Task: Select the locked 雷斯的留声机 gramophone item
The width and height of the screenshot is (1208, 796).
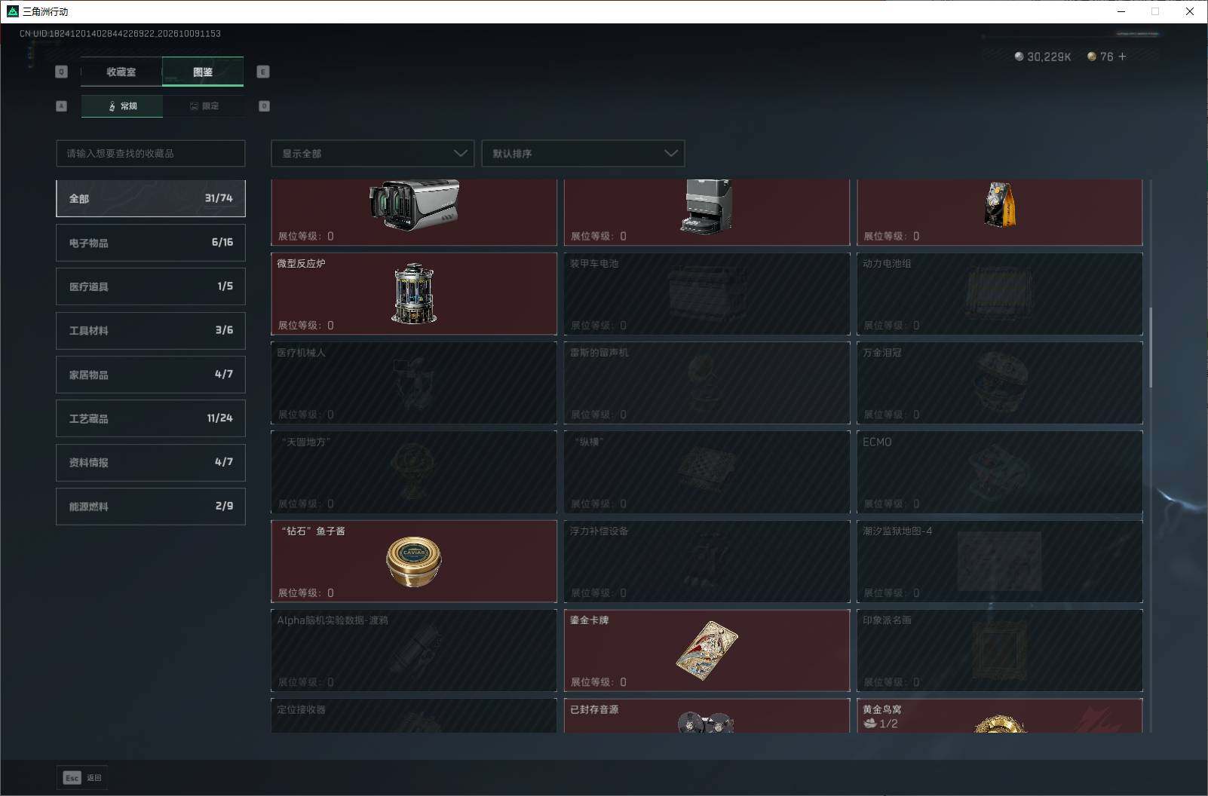Action: (x=707, y=383)
